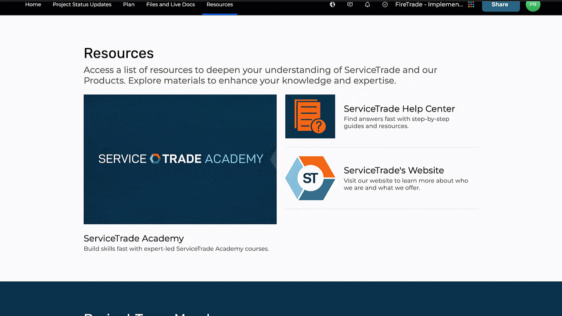Click the ServiceTrade ST hexagon logo
The width and height of the screenshot is (562, 316).
310,178
